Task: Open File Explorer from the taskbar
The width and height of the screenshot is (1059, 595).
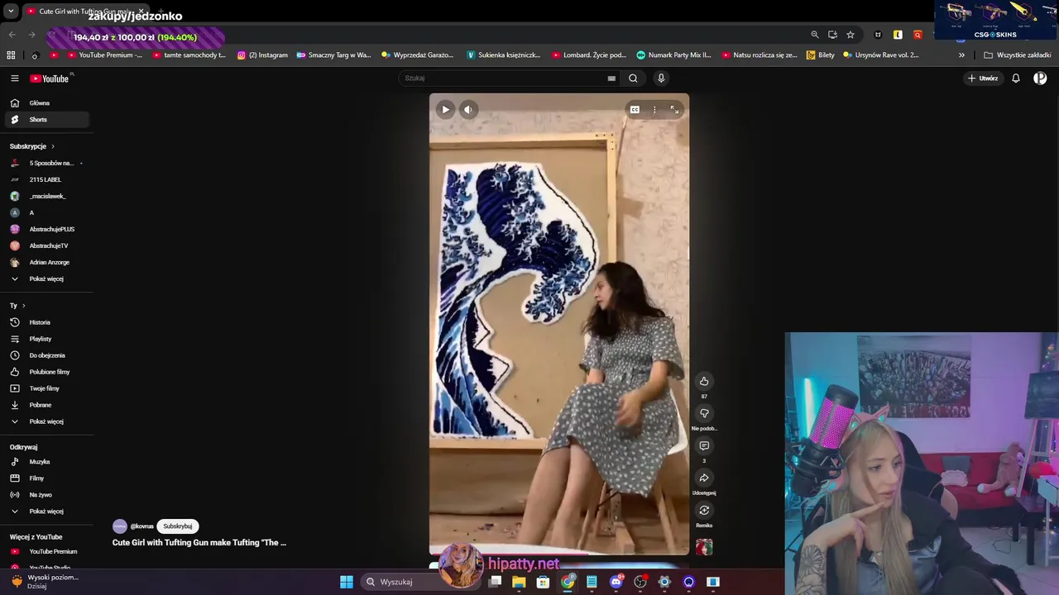Action: (519, 582)
